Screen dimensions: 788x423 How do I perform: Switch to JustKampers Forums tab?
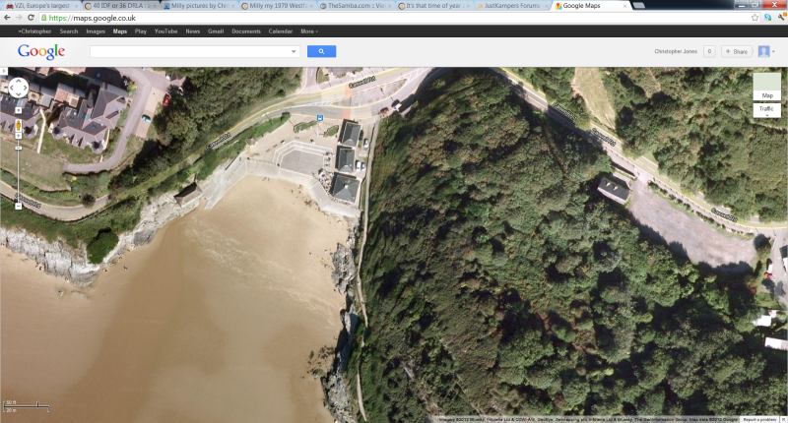tap(510, 6)
